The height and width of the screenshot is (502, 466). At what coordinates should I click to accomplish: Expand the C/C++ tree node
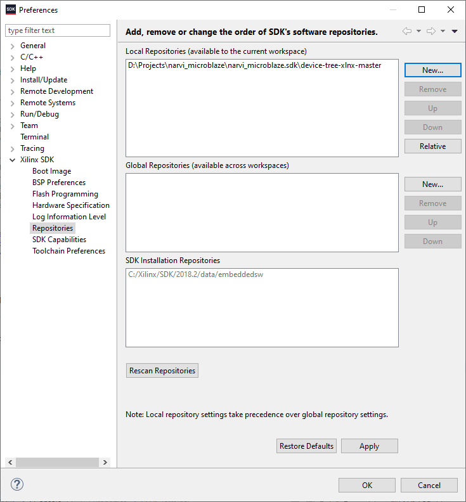coord(13,57)
